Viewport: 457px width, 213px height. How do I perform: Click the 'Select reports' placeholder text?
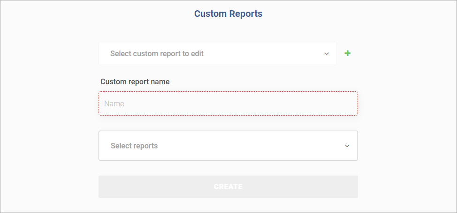tap(134, 146)
